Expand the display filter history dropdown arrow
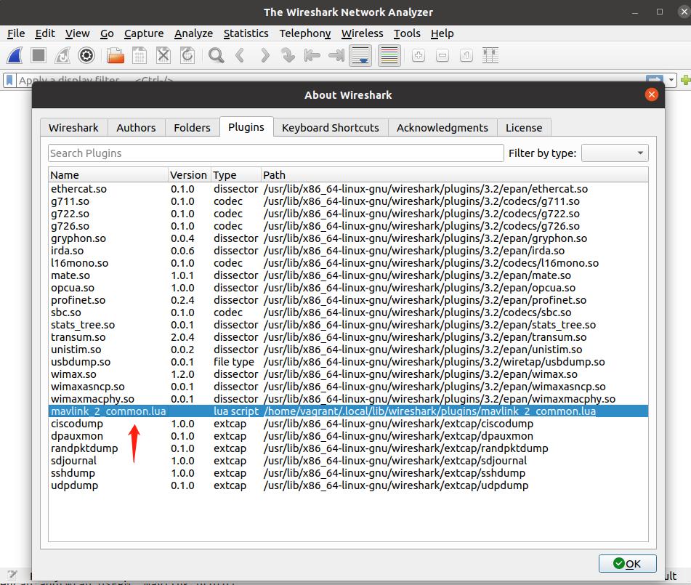Screen dimensions: 691x585 click(x=672, y=81)
